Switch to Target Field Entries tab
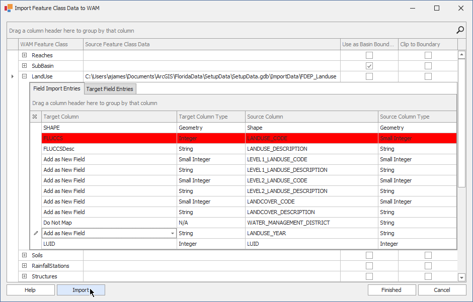Viewport: 473px width, 302px height. point(110,89)
